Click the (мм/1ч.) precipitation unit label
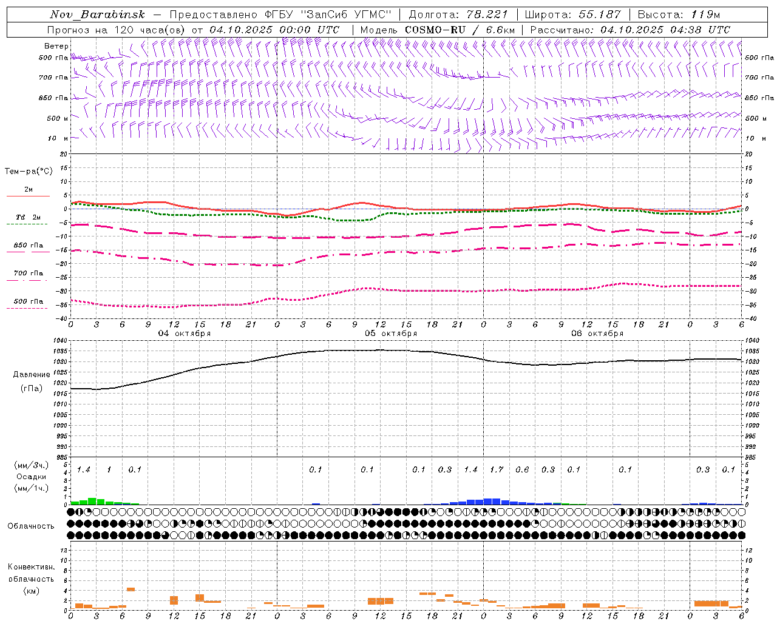777x621 pixels. point(32,488)
